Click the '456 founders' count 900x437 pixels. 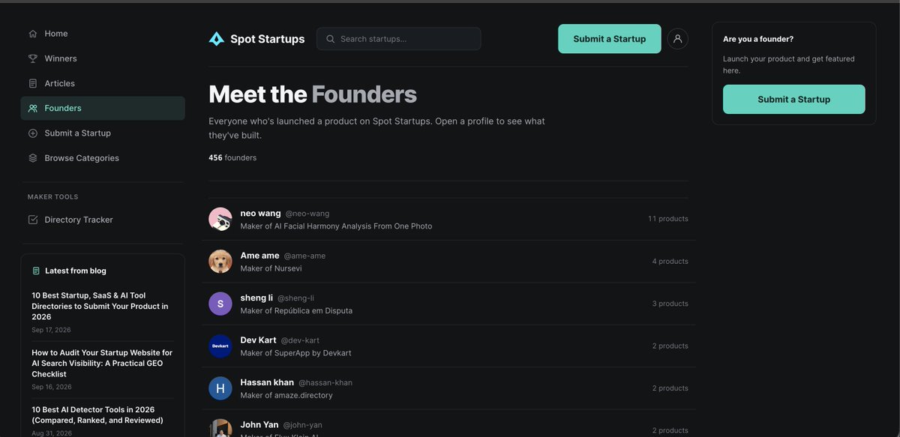(232, 157)
